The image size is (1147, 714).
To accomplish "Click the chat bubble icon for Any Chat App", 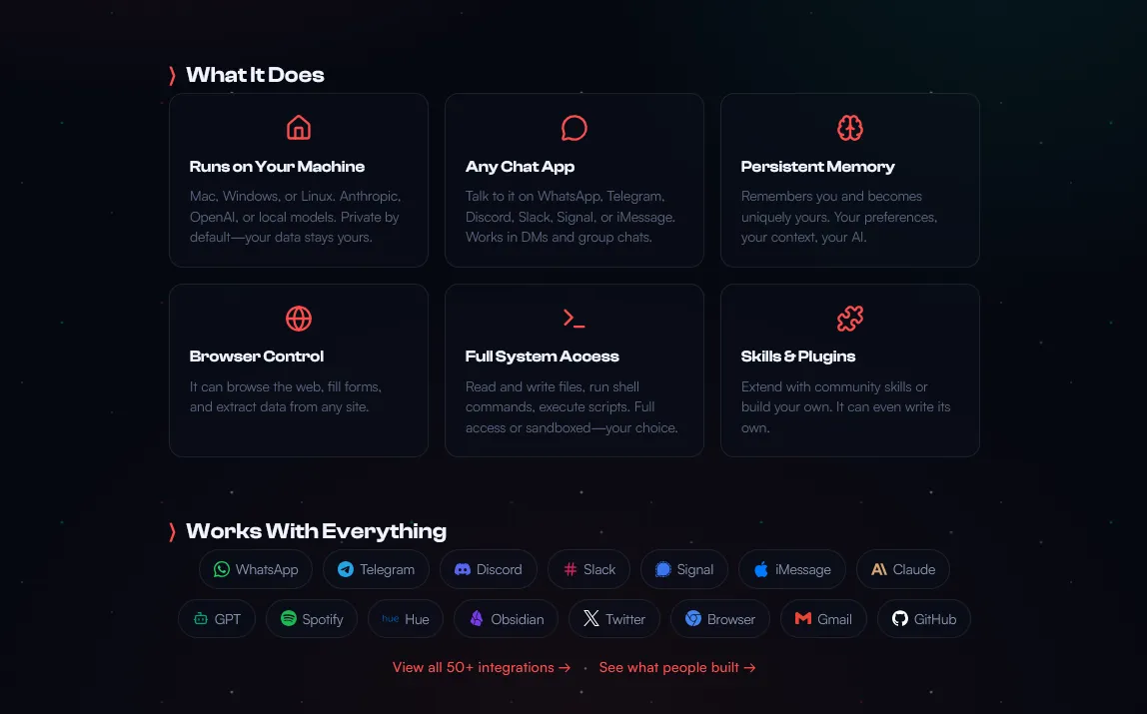I will pos(574,128).
